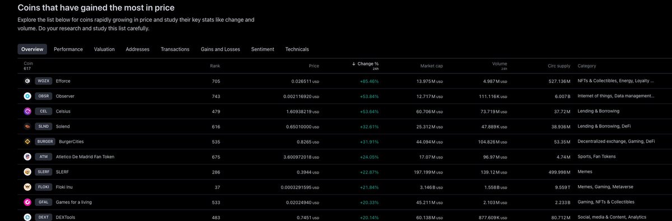Screen dimensions: 672x221
Task: Click the +53.84% change value
Action: tap(370, 96)
